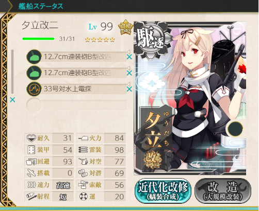Viewport: 259px width, 211px height.
Task: Click the second 12.7cm gun equipment icon
Action: [34, 73]
